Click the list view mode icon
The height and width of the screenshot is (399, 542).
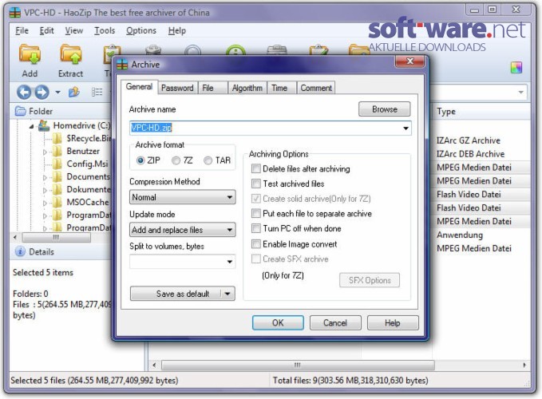[x=97, y=92]
